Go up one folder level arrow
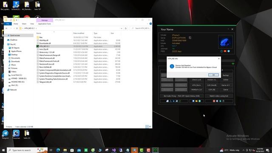The image size is (272, 153). pos(17,28)
